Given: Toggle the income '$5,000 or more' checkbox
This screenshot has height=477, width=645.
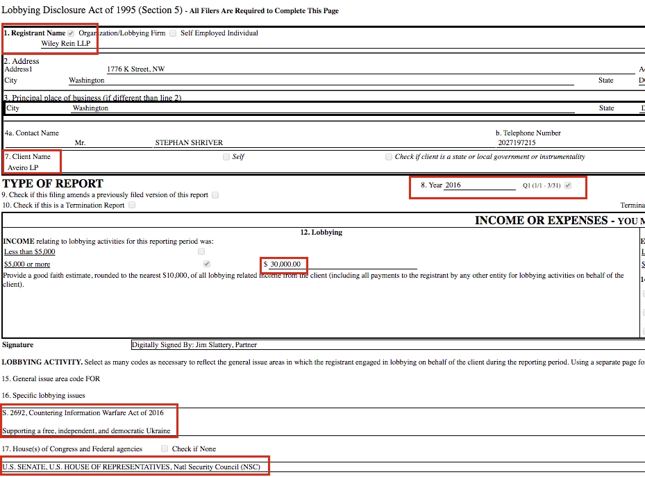Looking at the screenshot, I should pyautogui.click(x=206, y=265).
